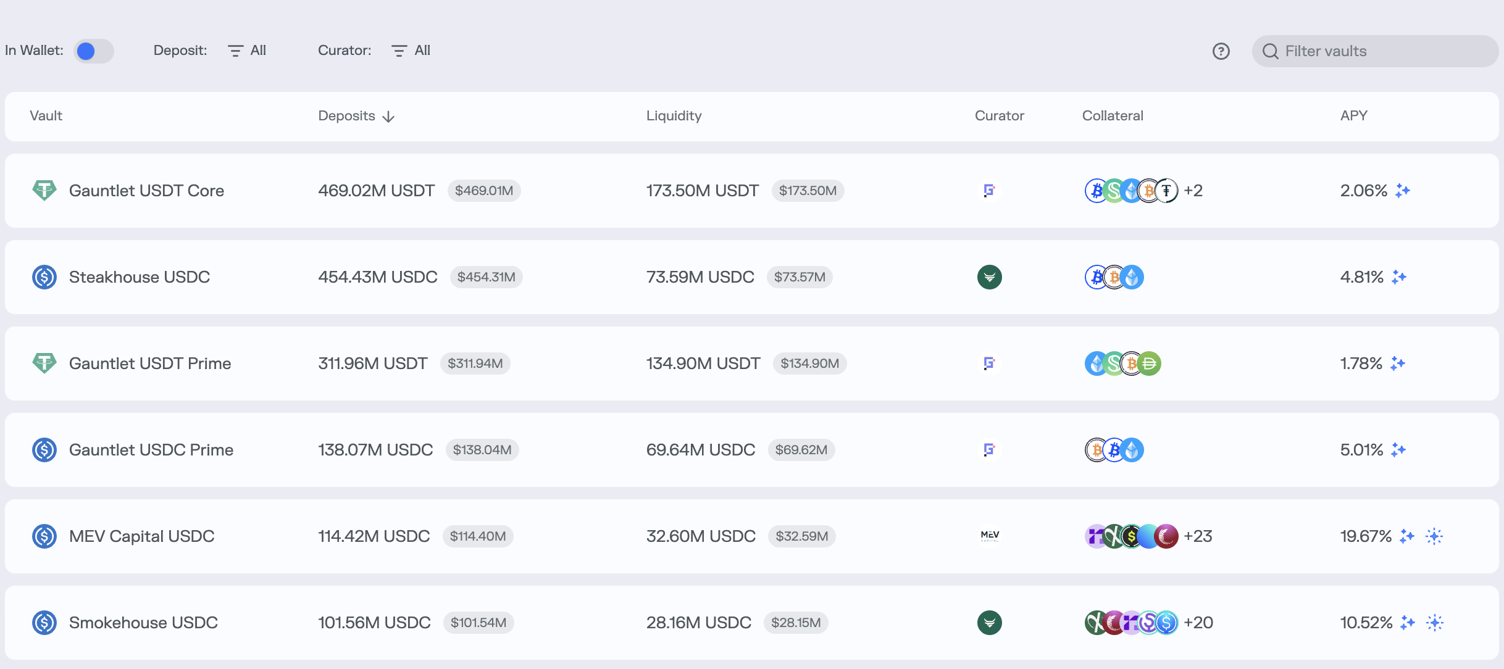
Task: Click sparkle icon next to 2.06% APY
Action: coord(1403,191)
